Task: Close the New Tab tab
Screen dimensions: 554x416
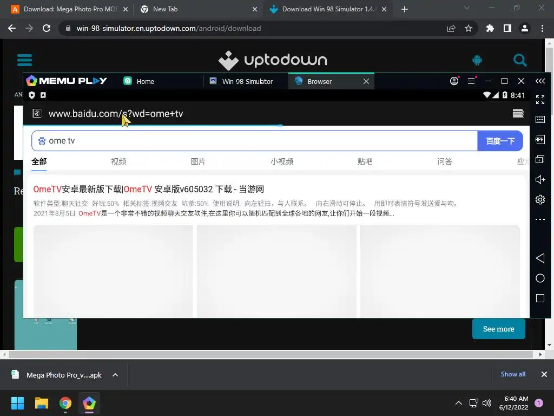Action: point(255,10)
